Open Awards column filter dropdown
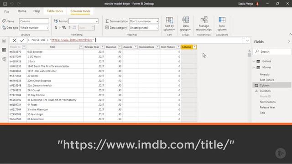Image resolution: width=292 pixels, height=164 pixels. (136, 47)
